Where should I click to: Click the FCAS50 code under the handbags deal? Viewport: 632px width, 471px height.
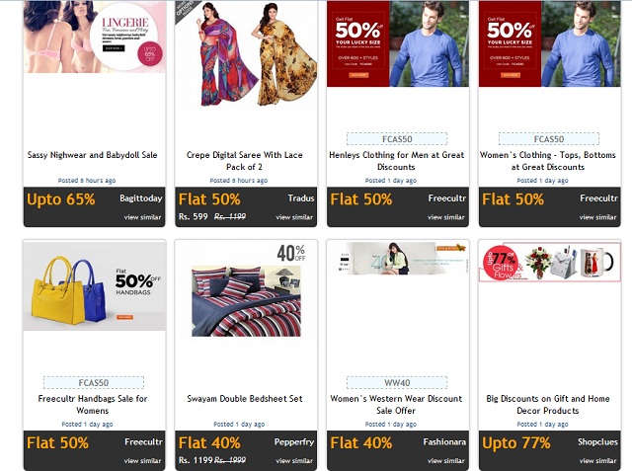(x=94, y=383)
